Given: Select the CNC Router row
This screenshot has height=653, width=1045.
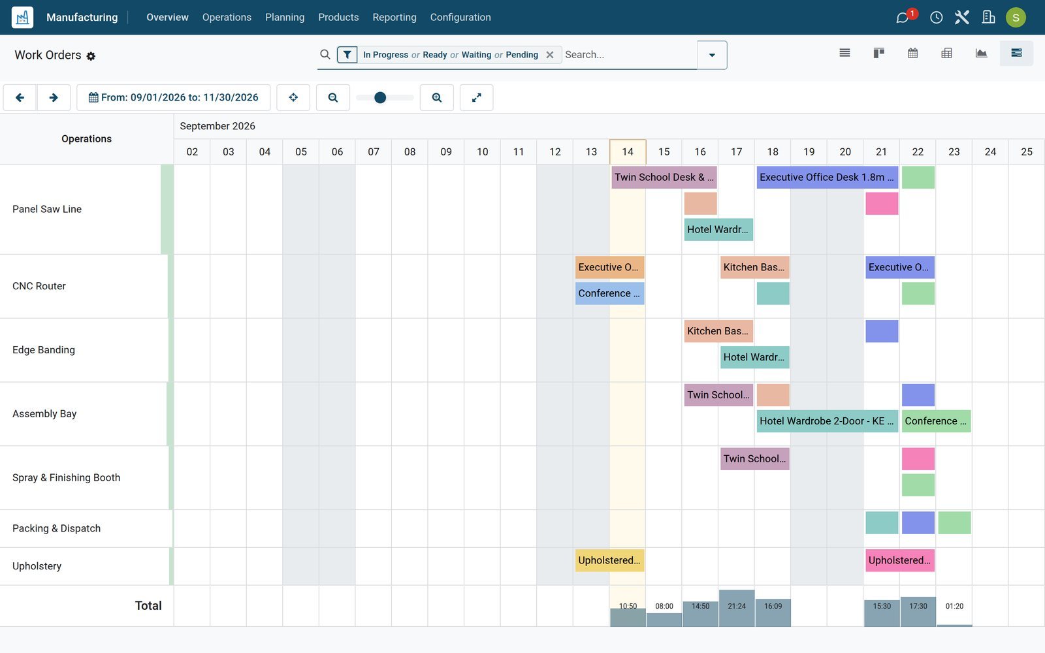Looking at the screenshot, I should 86,286.
